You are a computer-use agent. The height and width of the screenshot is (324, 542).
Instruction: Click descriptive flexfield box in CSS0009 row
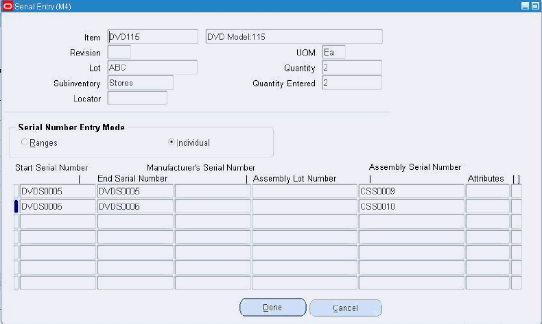[x=517, y=191]
